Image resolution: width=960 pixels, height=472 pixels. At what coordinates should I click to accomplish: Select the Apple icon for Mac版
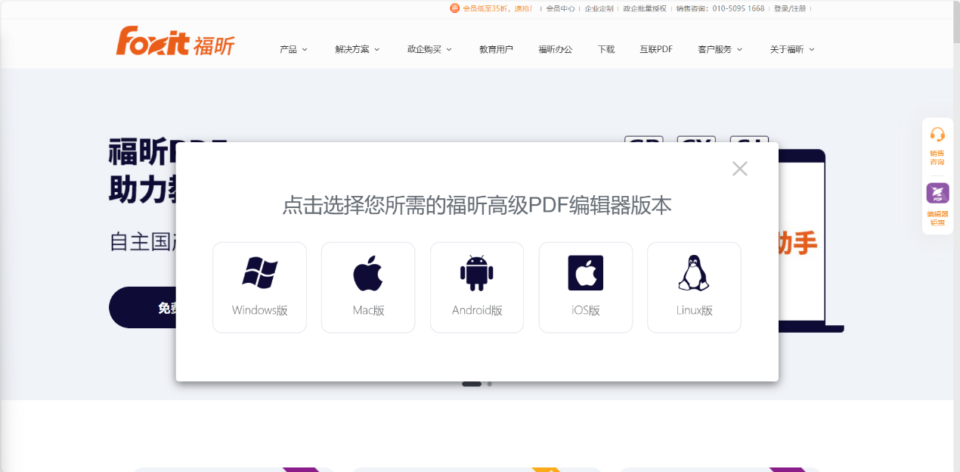click(x=368, y=272)
